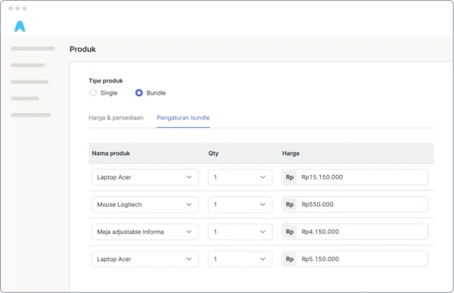The image size is (454, 293).
Task: Select the first placeholder sidebar menu item
Action: pos(33,48)
